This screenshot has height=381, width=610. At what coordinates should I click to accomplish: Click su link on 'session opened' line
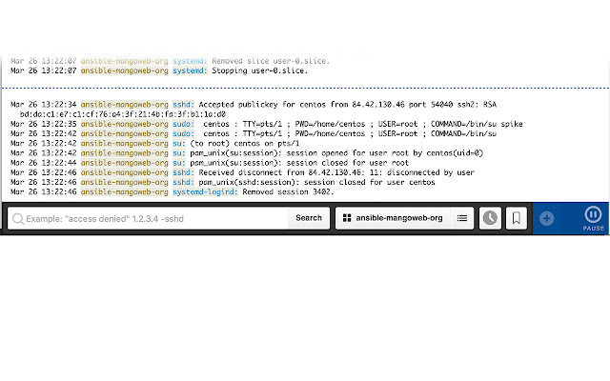click(179, 153)
